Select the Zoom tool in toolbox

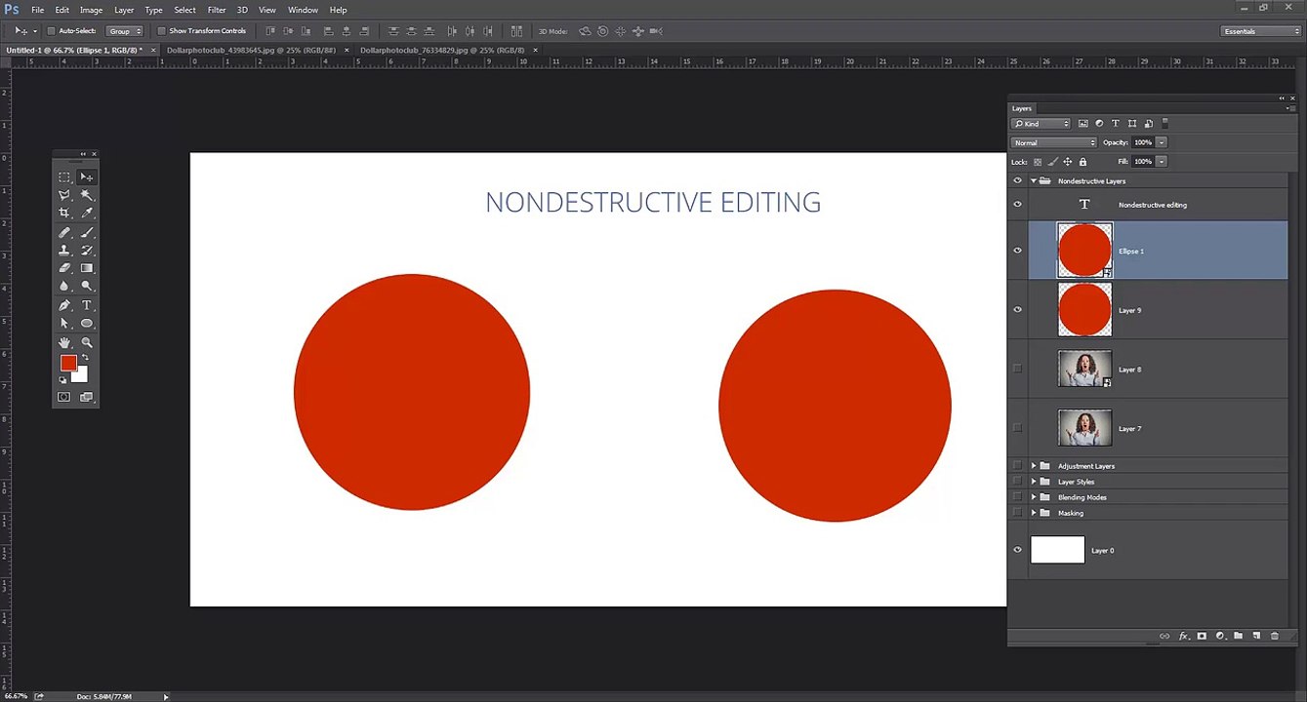coord(87,342)
